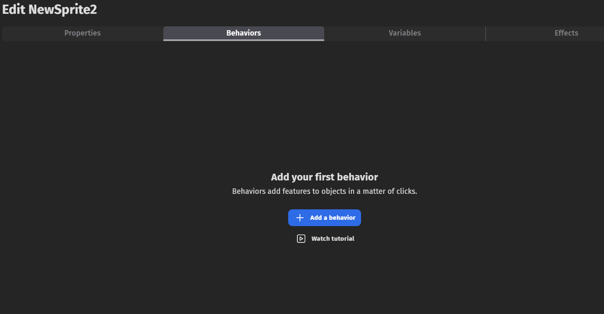
Task: Click the Edit NewSprite2 title
Action: (49, 9)
